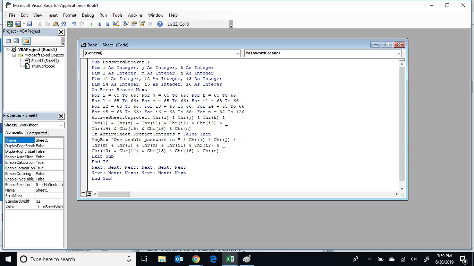The image size is (474, 266).
Task: Click the Procedure View button
Action: pyautogui.click(x=83, y=194)
